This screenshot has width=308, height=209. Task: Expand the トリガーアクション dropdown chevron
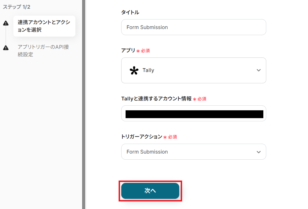(259, 152)
